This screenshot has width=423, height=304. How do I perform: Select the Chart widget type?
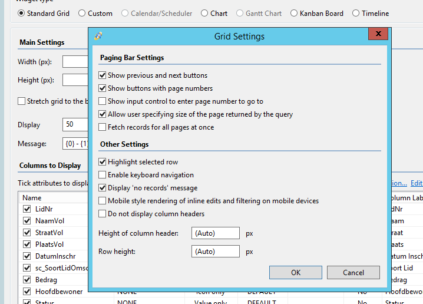pyautogui.click(x=204, y=13)
